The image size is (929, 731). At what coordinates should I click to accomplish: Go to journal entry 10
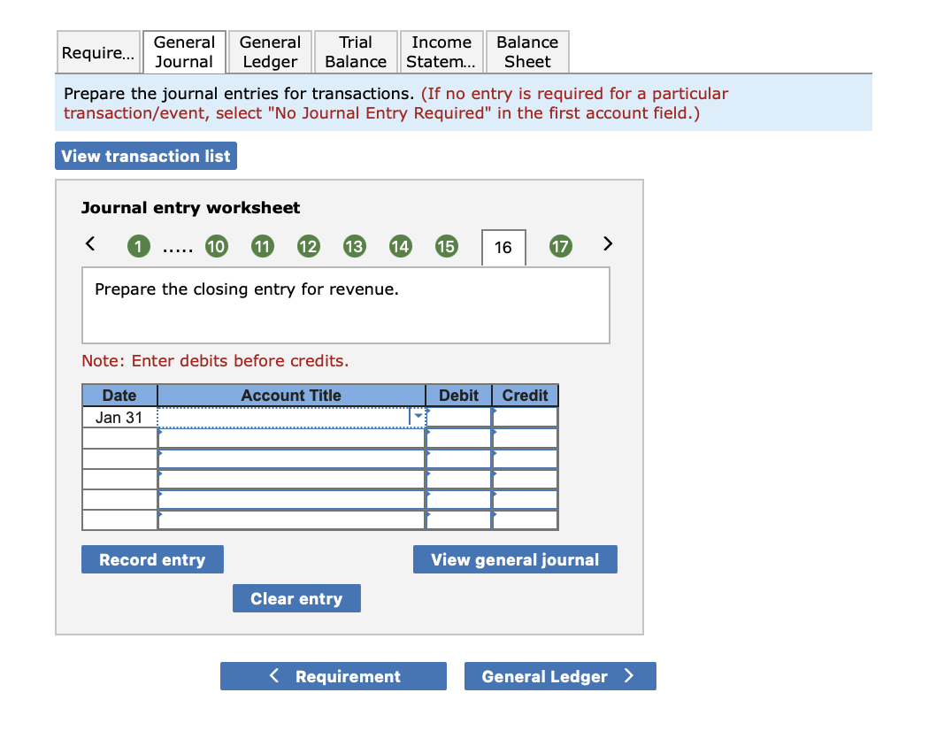(x=216, y=246)
